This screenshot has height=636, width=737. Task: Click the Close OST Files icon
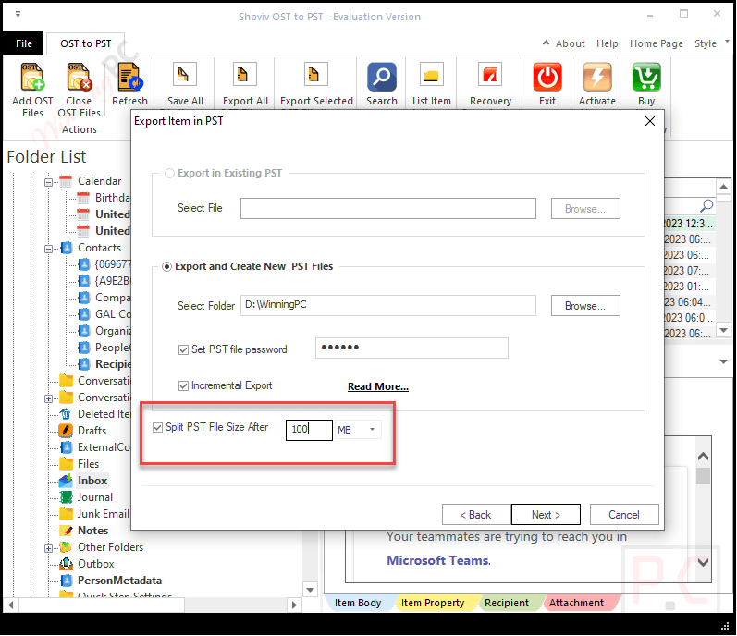click(79, 78)
